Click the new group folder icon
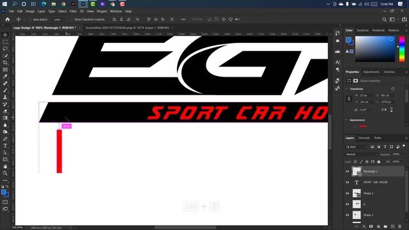This screenshot has height=230, width=409. click(385, 226)
